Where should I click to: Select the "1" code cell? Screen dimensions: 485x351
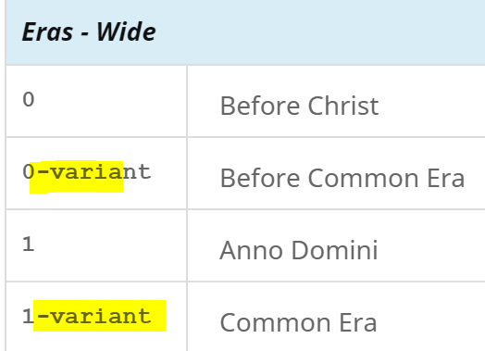click(96, 245)
